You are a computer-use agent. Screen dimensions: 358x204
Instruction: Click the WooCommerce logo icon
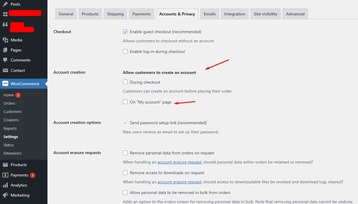coord(5,84)
